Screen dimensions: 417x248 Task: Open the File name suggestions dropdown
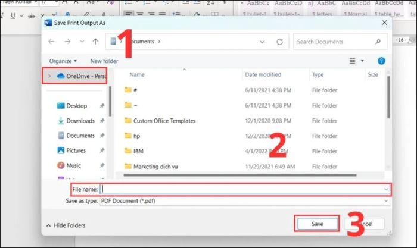click(386, 189)
